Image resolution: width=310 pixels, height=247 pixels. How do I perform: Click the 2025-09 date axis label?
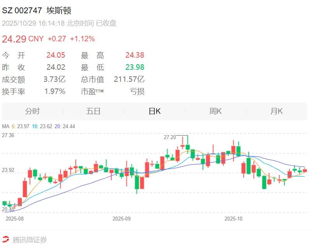pos(121,219)
